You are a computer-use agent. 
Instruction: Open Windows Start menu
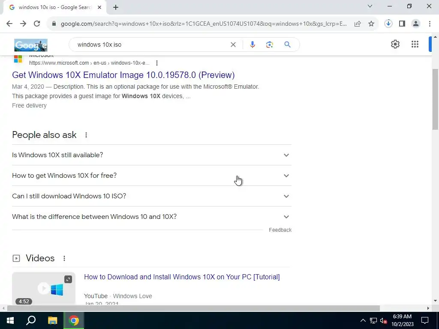click(10, 320)
